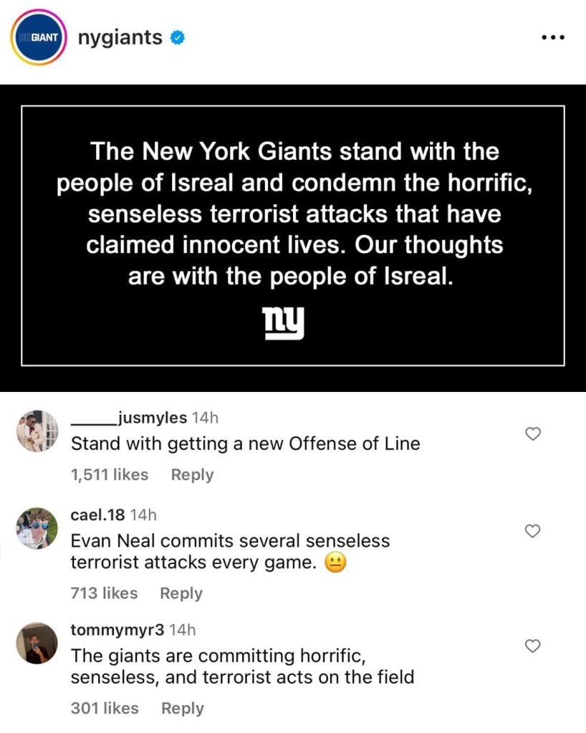View the 713 likes on the comment
586x733 pixels.
coord(104,593)
